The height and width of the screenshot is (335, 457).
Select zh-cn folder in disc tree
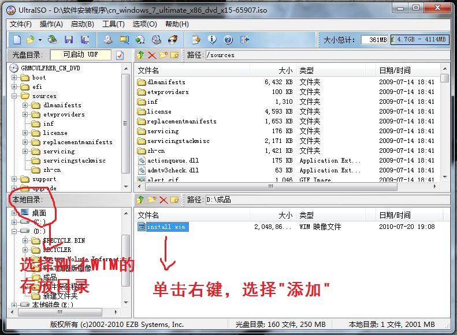coord(52,170)
